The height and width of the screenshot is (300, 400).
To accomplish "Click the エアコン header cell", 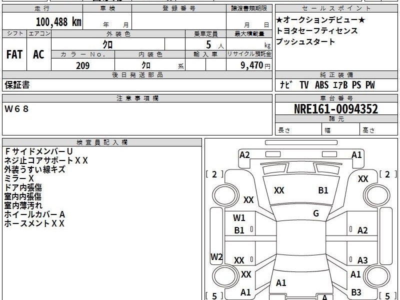I will click(39, 33).
